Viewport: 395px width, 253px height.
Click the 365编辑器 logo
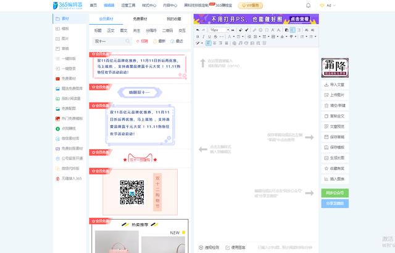click(68, 6)
